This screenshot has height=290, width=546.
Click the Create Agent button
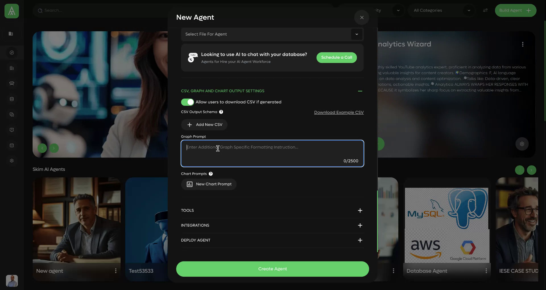click(x=272, y=269)
